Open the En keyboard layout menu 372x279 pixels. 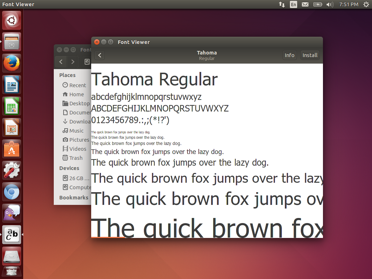coord(293,4)
